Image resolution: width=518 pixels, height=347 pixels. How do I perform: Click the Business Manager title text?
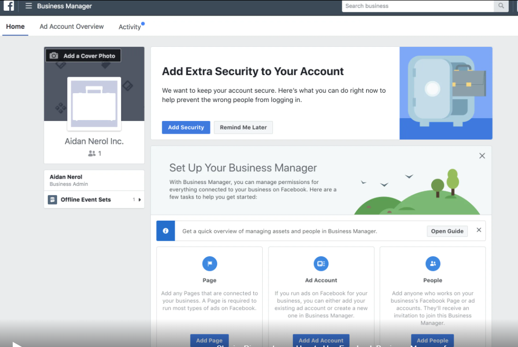coord(64,6)
